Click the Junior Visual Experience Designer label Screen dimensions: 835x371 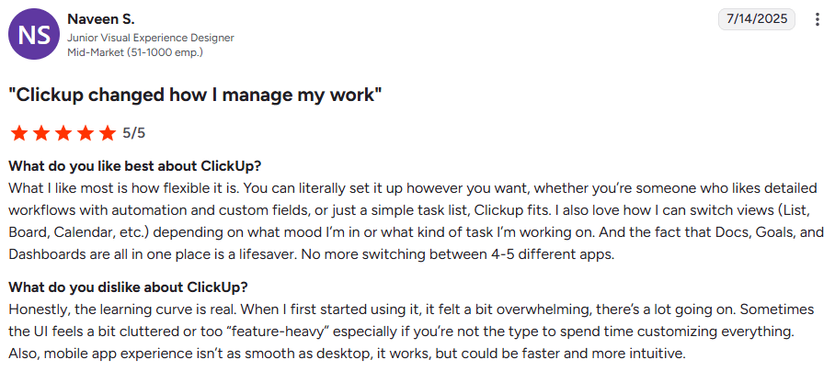(x=151, y=39)
